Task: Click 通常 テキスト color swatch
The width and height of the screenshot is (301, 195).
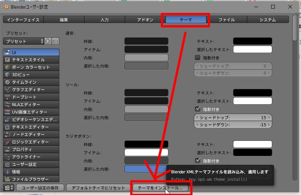Action: point(252,41)
